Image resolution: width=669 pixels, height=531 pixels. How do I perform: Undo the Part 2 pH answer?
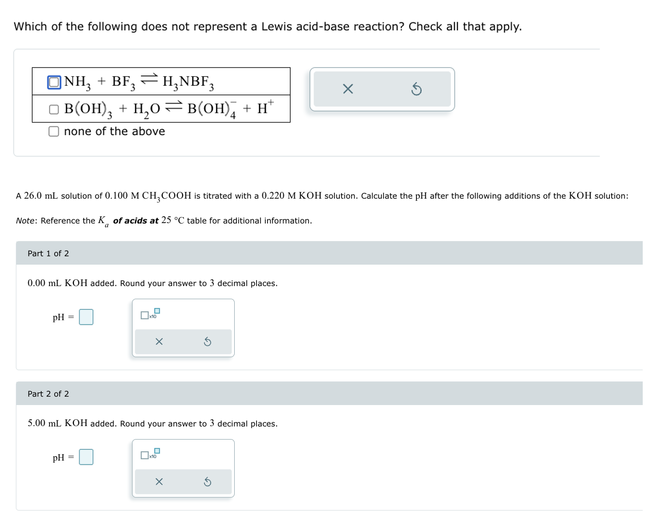207,482
